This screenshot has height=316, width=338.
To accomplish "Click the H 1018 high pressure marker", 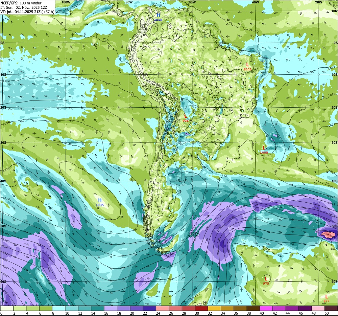I will pos(158,17).
